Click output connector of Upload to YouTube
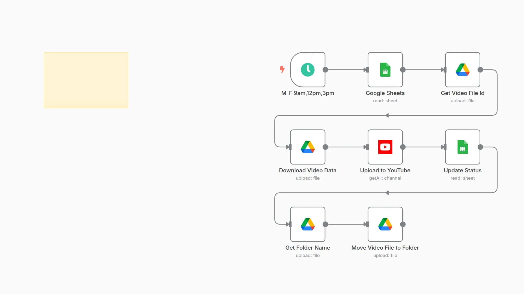Image resolution: width=524 pixels, height=294 pixels. [403, 147]
